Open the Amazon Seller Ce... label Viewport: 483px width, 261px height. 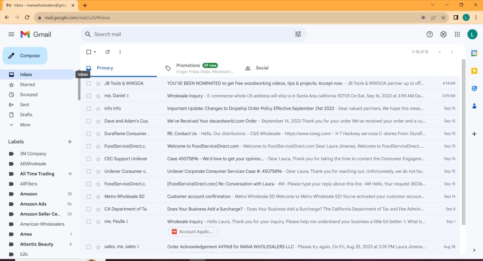coord(40,214)
